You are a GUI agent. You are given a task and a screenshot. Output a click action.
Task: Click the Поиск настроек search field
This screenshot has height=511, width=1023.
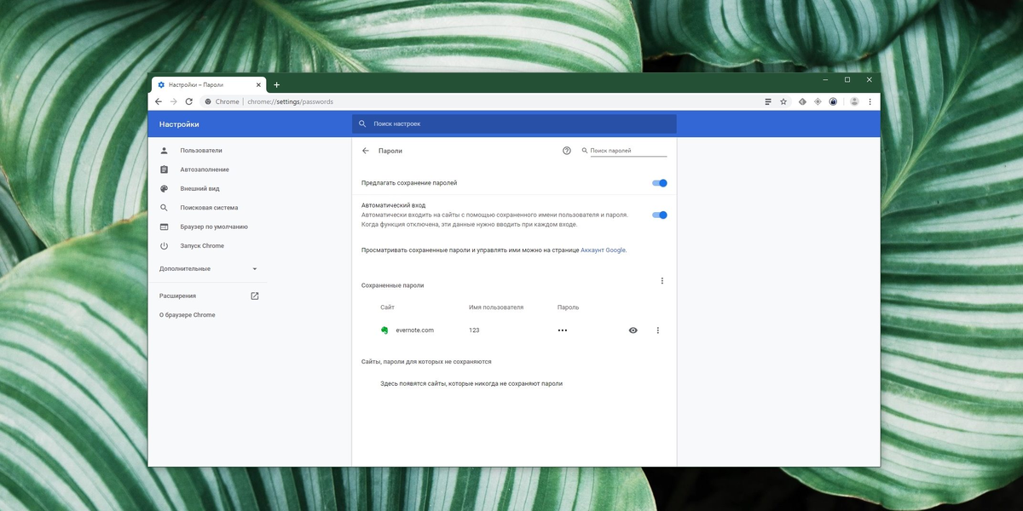click(514, 123)
